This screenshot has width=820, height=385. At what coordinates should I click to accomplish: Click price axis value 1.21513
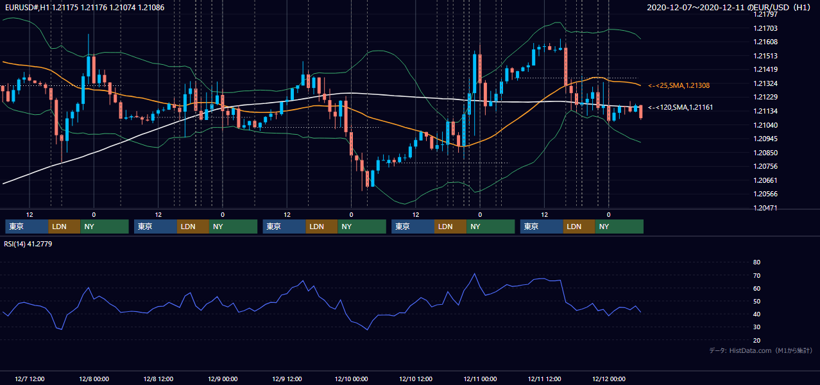[x=765, y=56]
